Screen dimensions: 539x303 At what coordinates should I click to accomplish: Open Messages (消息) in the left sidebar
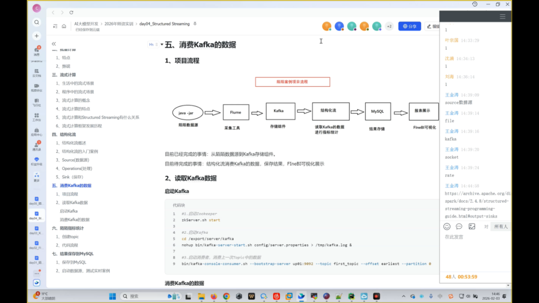click(x=36, y=50)
